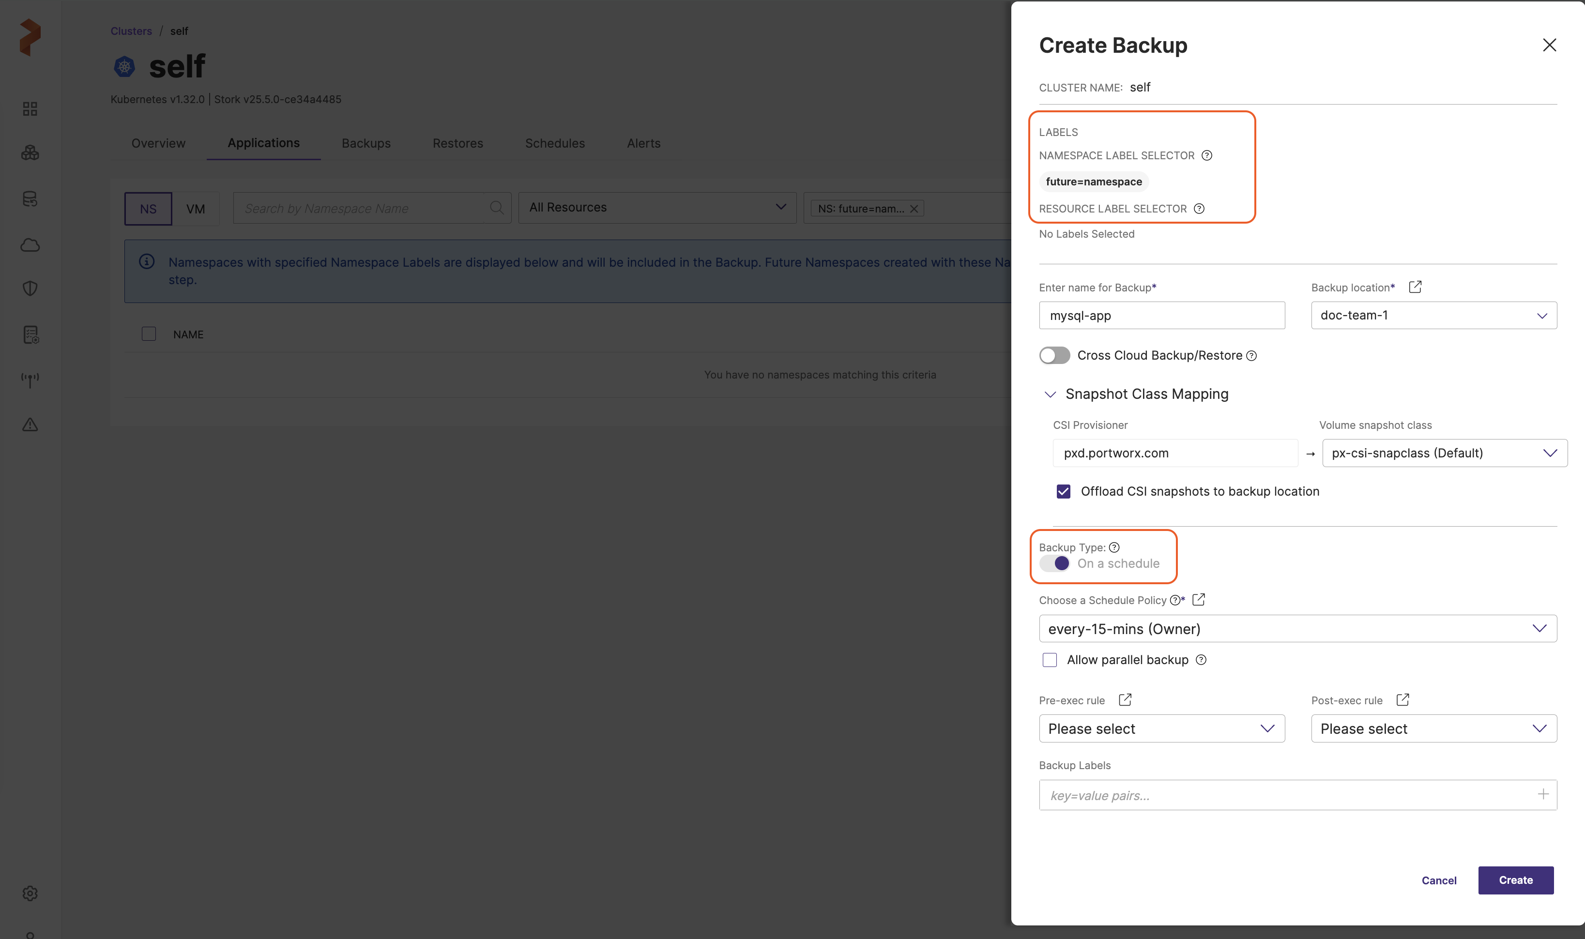Click the Resource Label Selector help icon
The image size is (1585, 939).
1199,209
